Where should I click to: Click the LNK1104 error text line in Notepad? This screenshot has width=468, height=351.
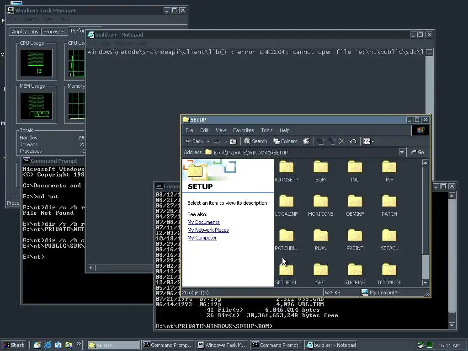click(256, 52)
